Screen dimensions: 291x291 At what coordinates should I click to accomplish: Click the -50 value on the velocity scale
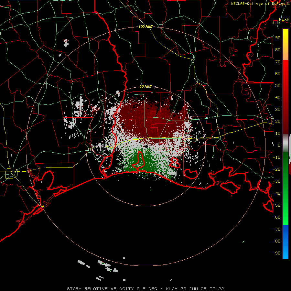(x=276, y=205)
